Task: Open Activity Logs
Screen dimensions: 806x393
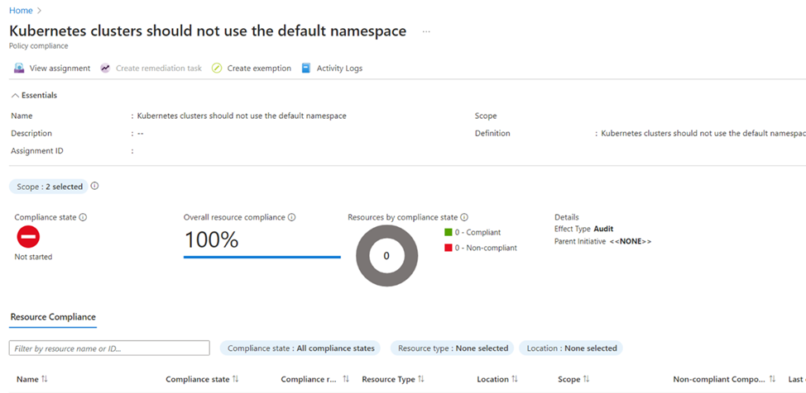Action: tap(332, 69)
